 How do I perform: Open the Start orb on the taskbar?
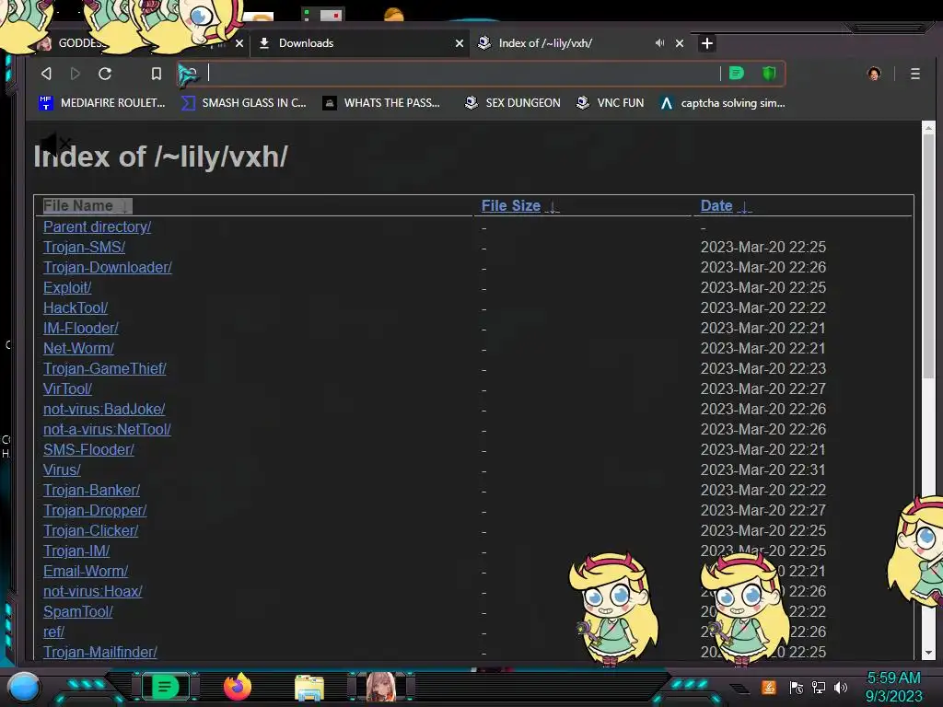(24, 687)
